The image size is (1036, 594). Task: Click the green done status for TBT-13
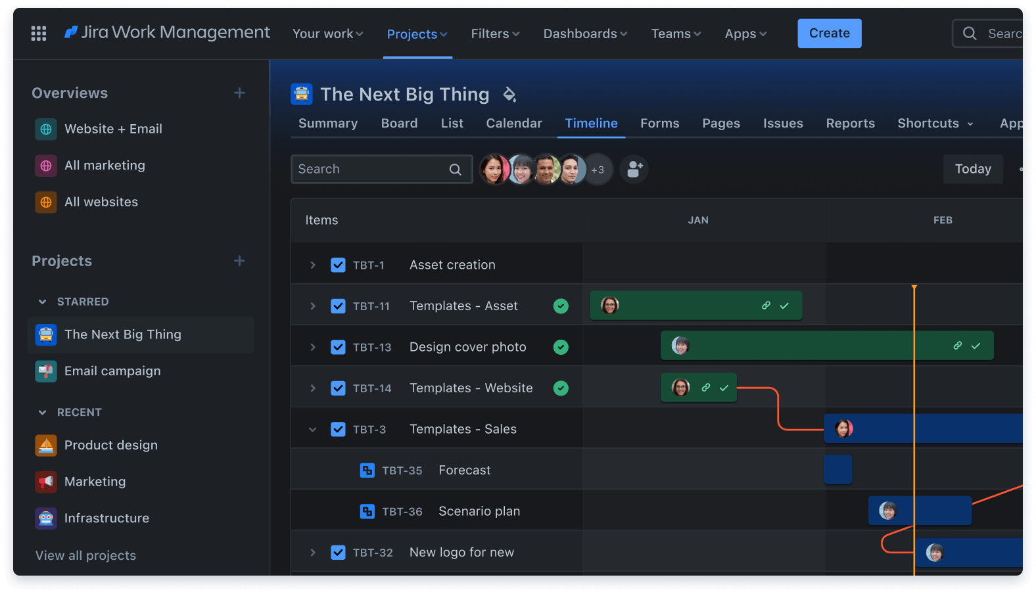tap(561, 347)
